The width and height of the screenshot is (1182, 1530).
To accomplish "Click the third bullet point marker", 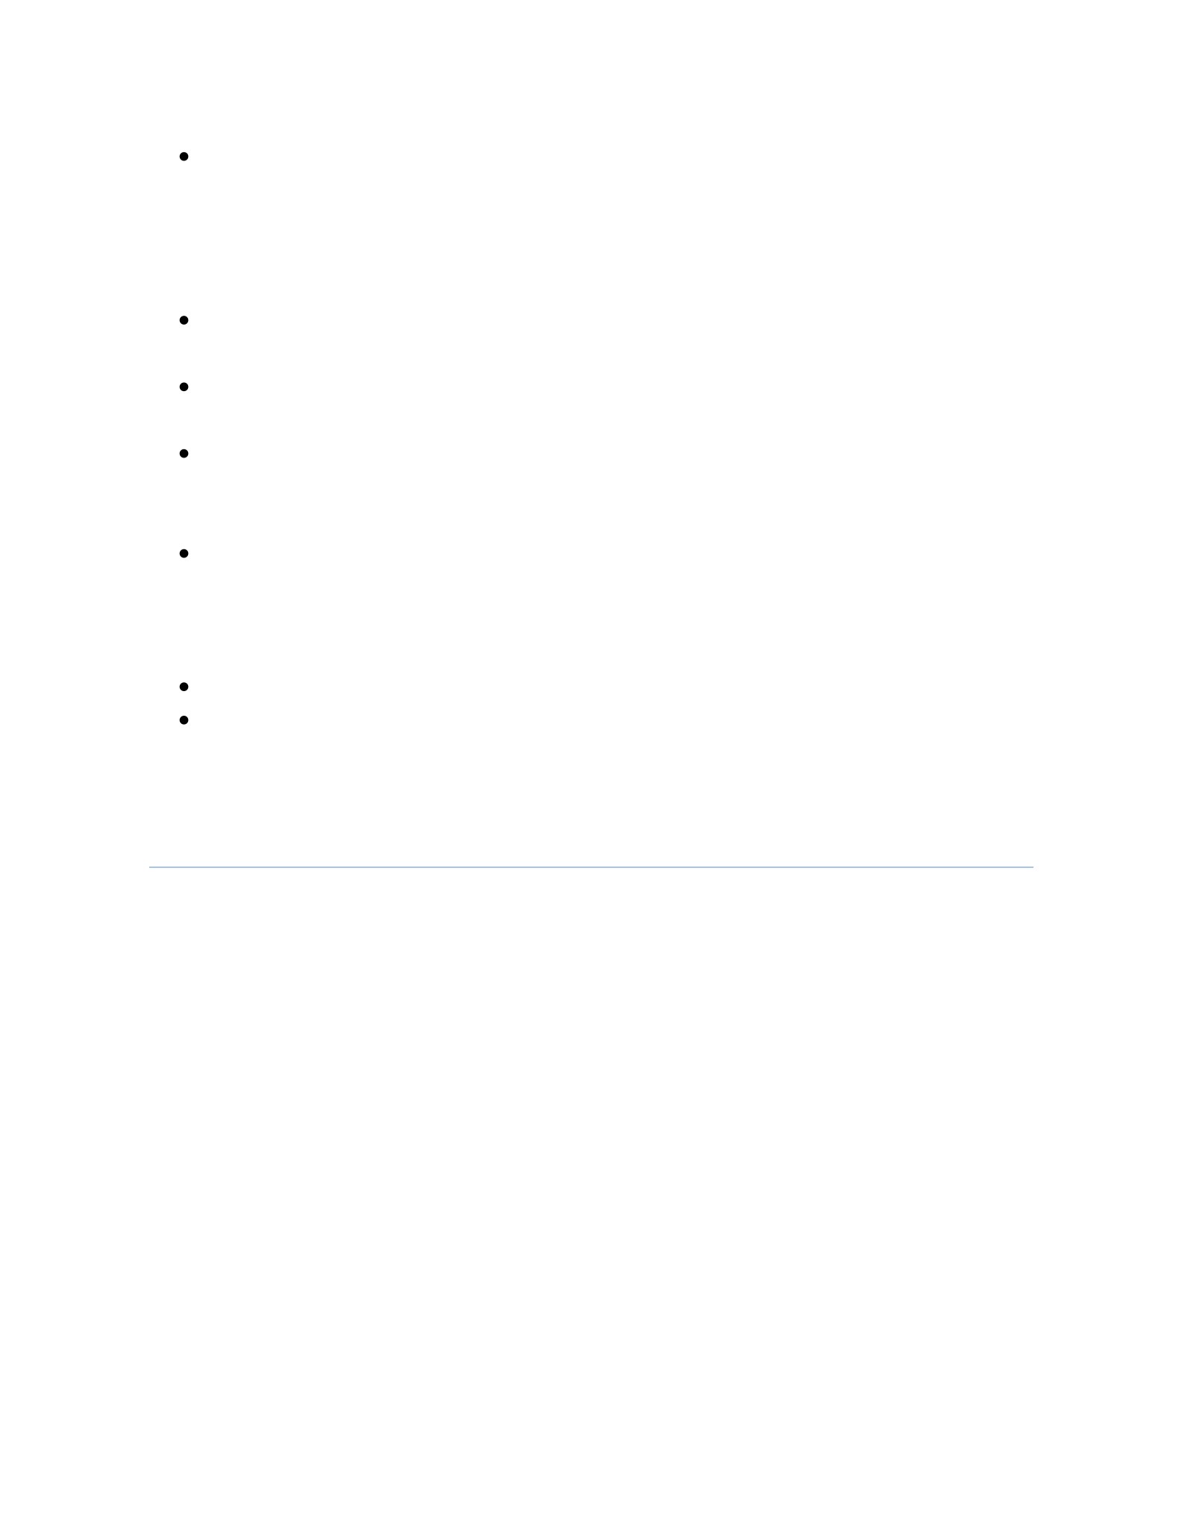I will tap(184, 387).
